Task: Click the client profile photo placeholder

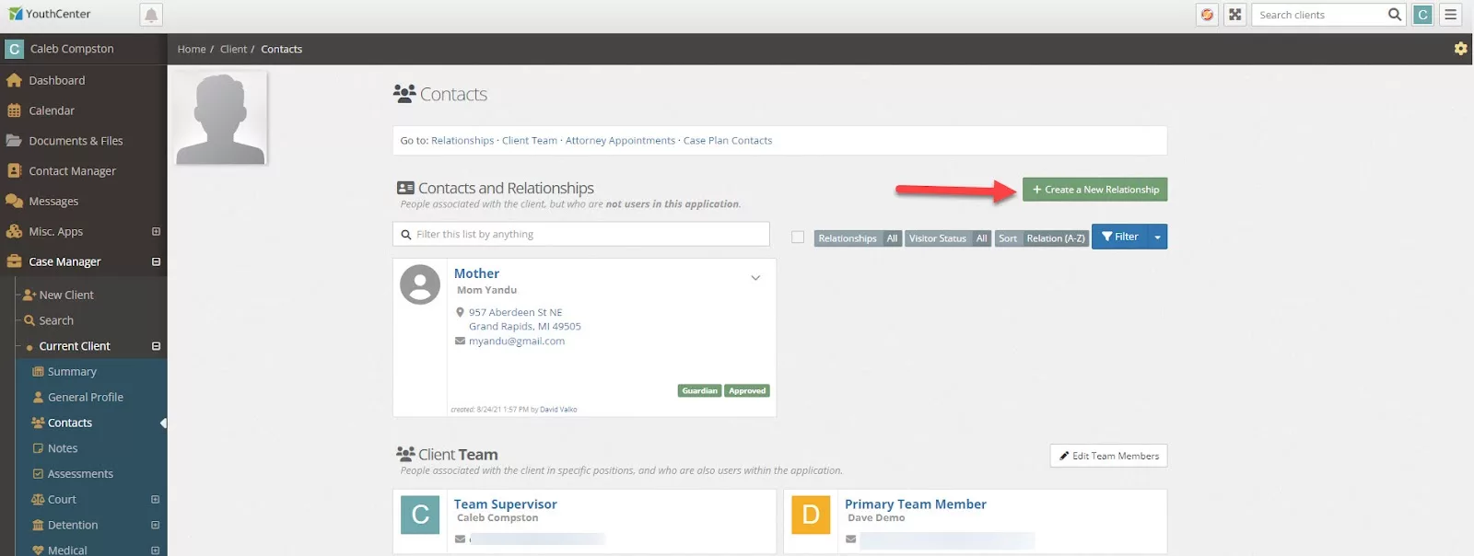Action: click(x=220, y=119)
